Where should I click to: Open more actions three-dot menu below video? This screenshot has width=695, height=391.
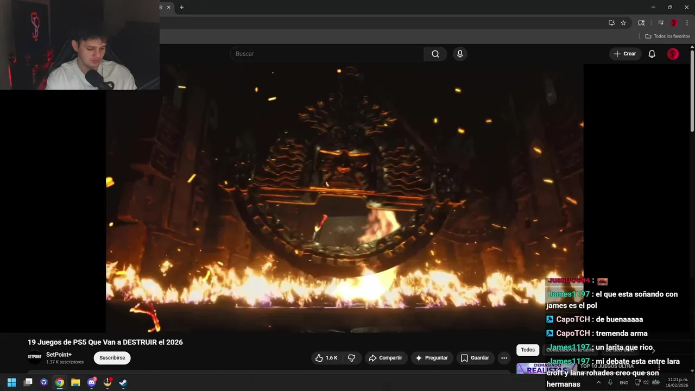[504, 358]
